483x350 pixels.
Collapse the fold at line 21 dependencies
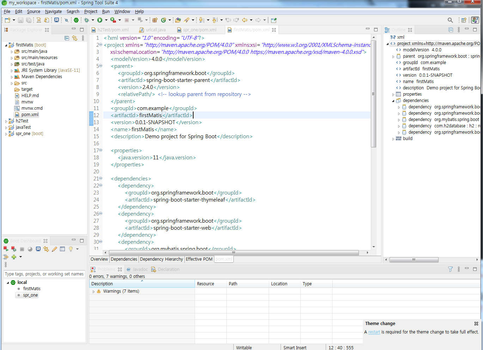100,178
